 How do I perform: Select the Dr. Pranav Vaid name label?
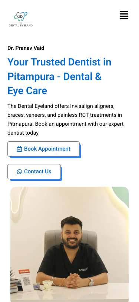pyautogui.click(x=26, y=48)
